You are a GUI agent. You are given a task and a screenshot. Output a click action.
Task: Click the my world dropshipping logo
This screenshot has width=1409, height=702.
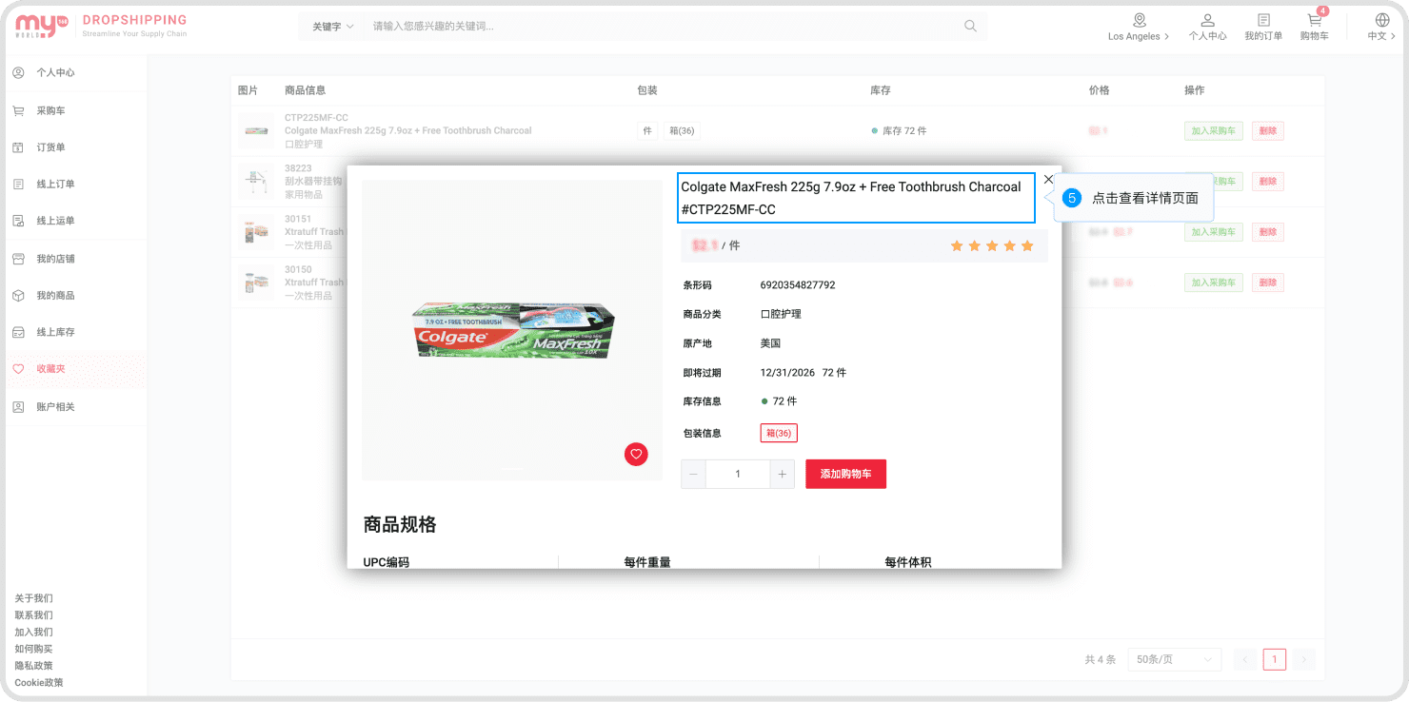click(101, 26)
